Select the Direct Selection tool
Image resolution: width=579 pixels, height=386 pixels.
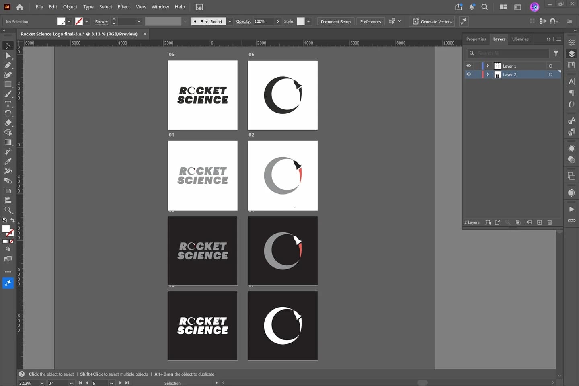click(8, 55)
